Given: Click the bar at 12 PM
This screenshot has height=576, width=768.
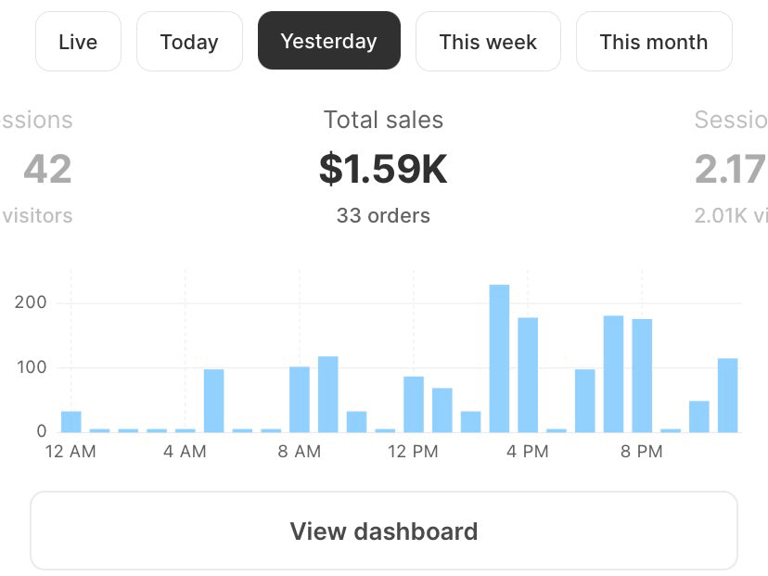Looking at the screenshot, I should pos(414,403).
